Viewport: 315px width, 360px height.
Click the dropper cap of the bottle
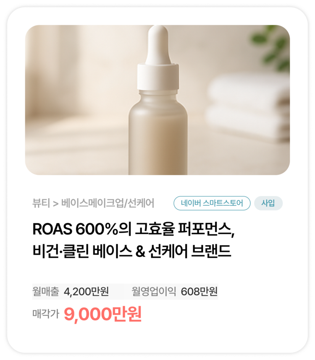158,57
